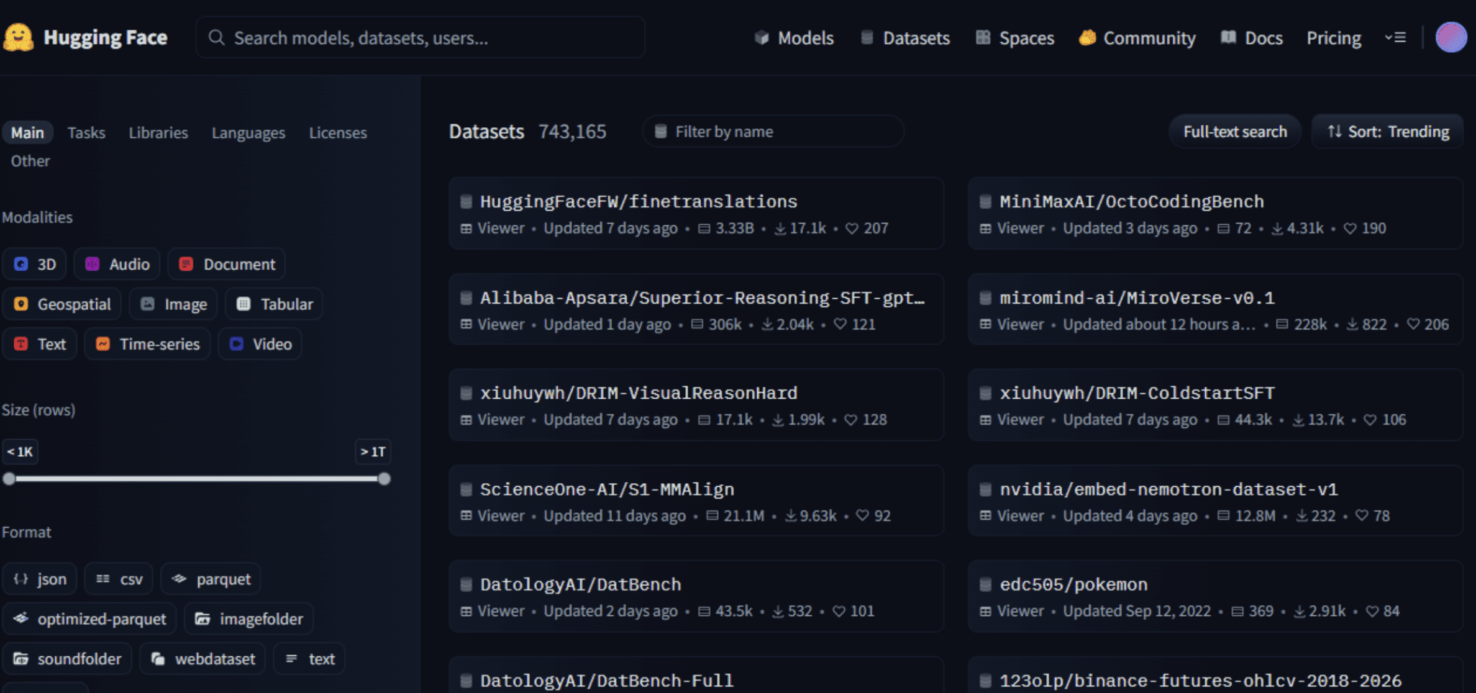Open the Docs page
The image size is (1476, 693).
(1263, 38)
